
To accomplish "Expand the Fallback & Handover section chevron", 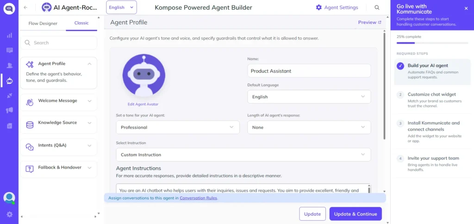I will 89,168.
